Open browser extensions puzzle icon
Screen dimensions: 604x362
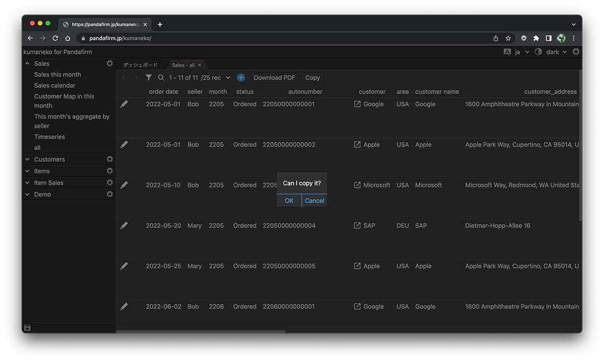[x=536, y=38]
